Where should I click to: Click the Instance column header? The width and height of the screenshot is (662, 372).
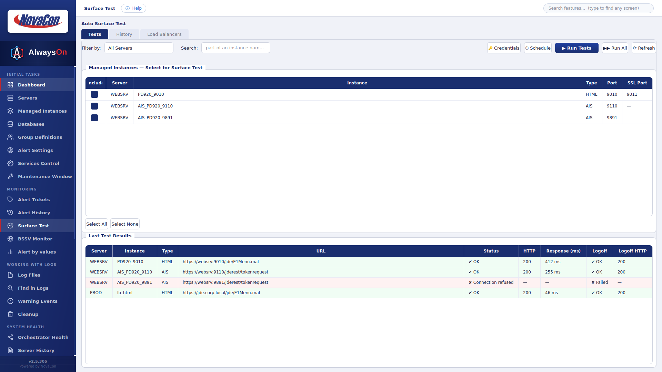click(357, 83)
